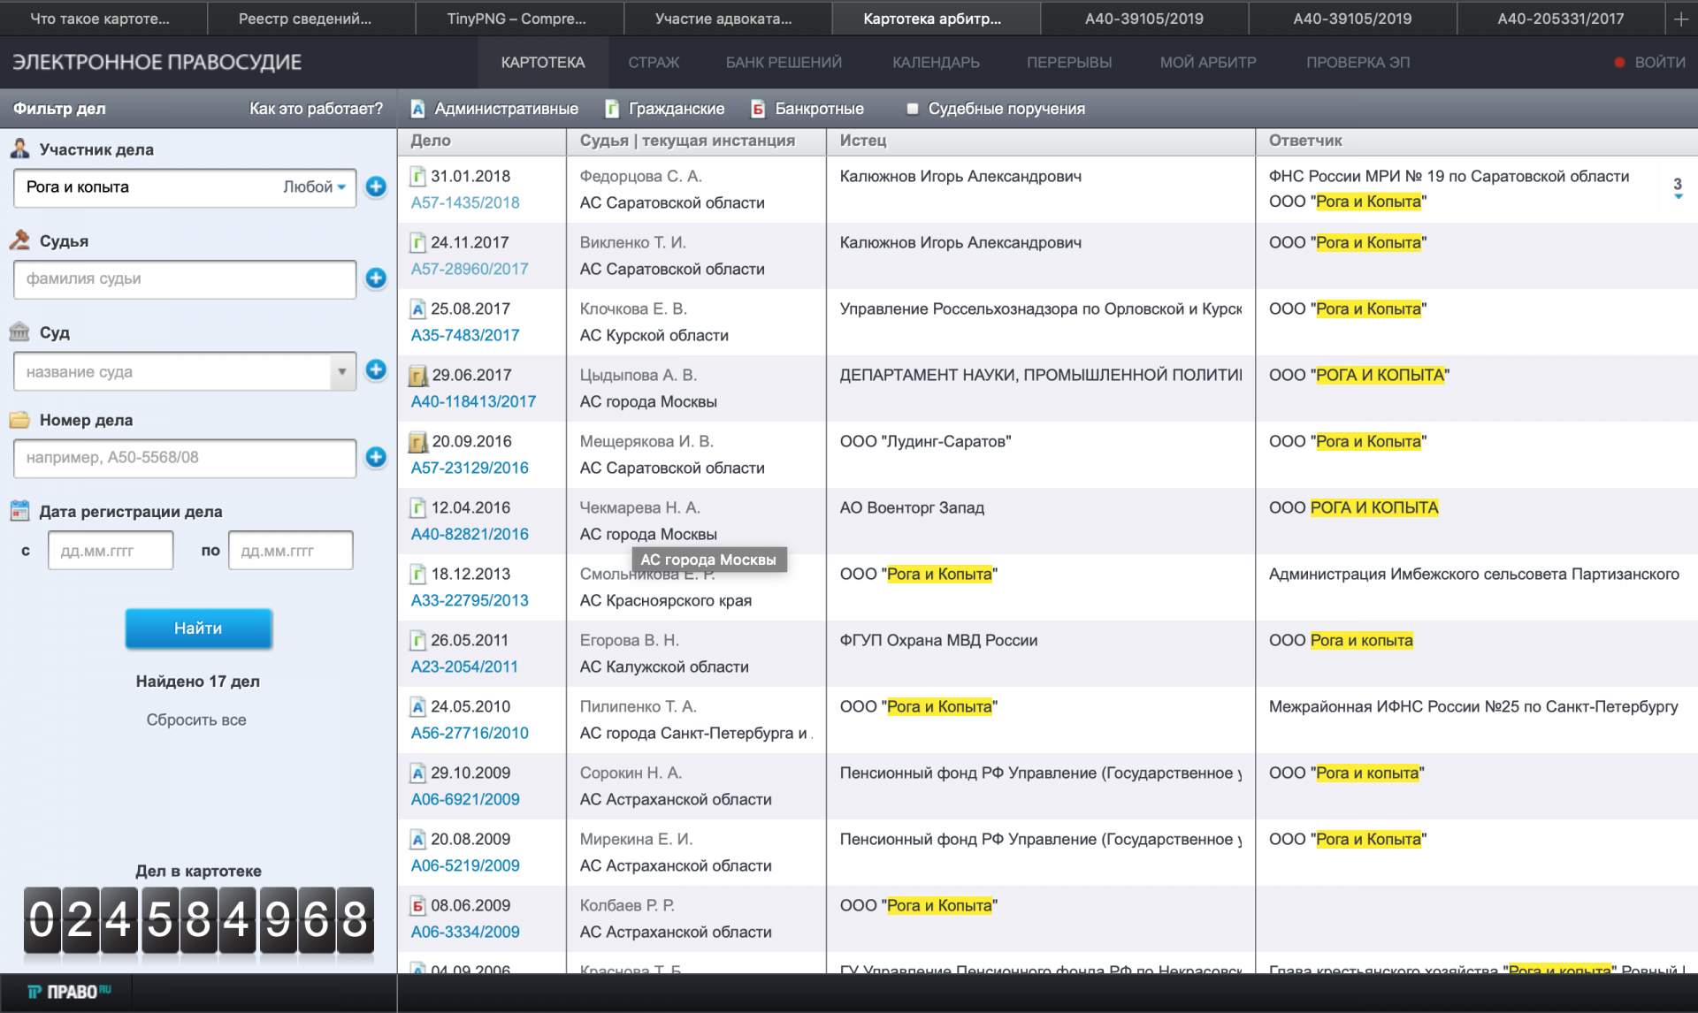Click the case icon of А57-23129/2016
The width and height of the screenshot is (1698, 1013).
pyautogui.click(x=418, y=442)
